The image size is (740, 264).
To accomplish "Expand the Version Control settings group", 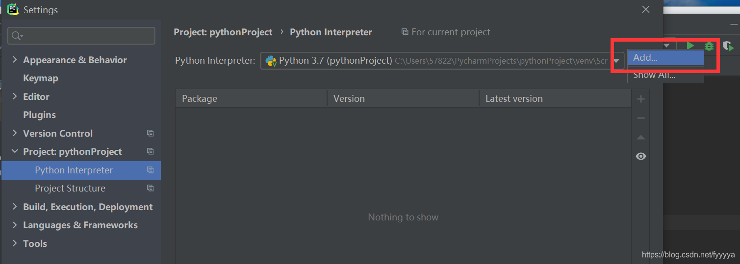I will pyautogui.click(x=14, y=133).
